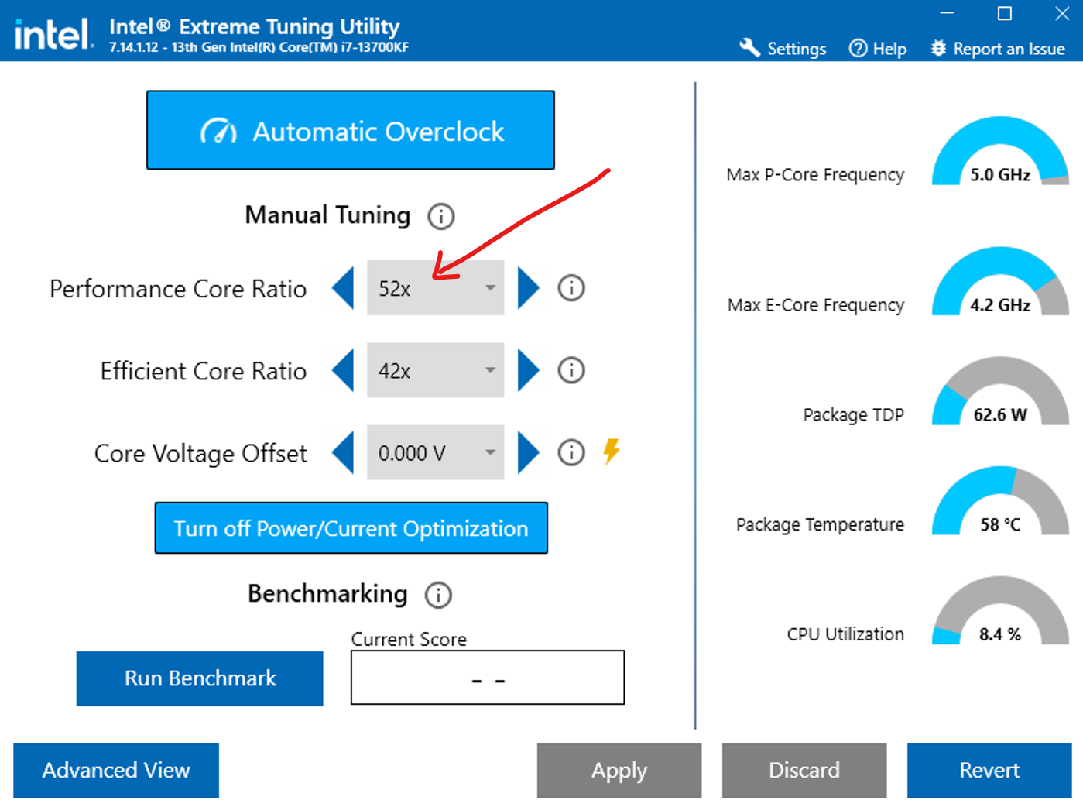Maximize the Extreme Tuning Utility window

[1004, 13]
